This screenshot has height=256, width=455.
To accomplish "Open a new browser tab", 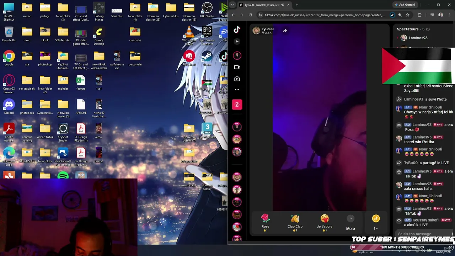I will coord(297,5).
